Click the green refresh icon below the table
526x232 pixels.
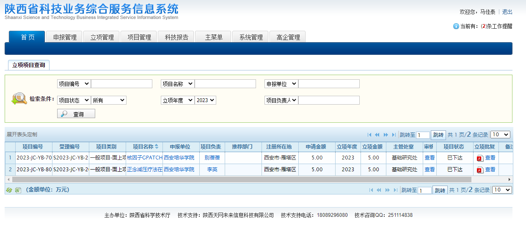tap(9, 190)
